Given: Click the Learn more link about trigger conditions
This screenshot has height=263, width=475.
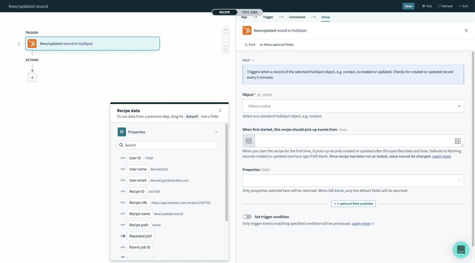Looking at the screenshot, I should (x=361, y=223).
